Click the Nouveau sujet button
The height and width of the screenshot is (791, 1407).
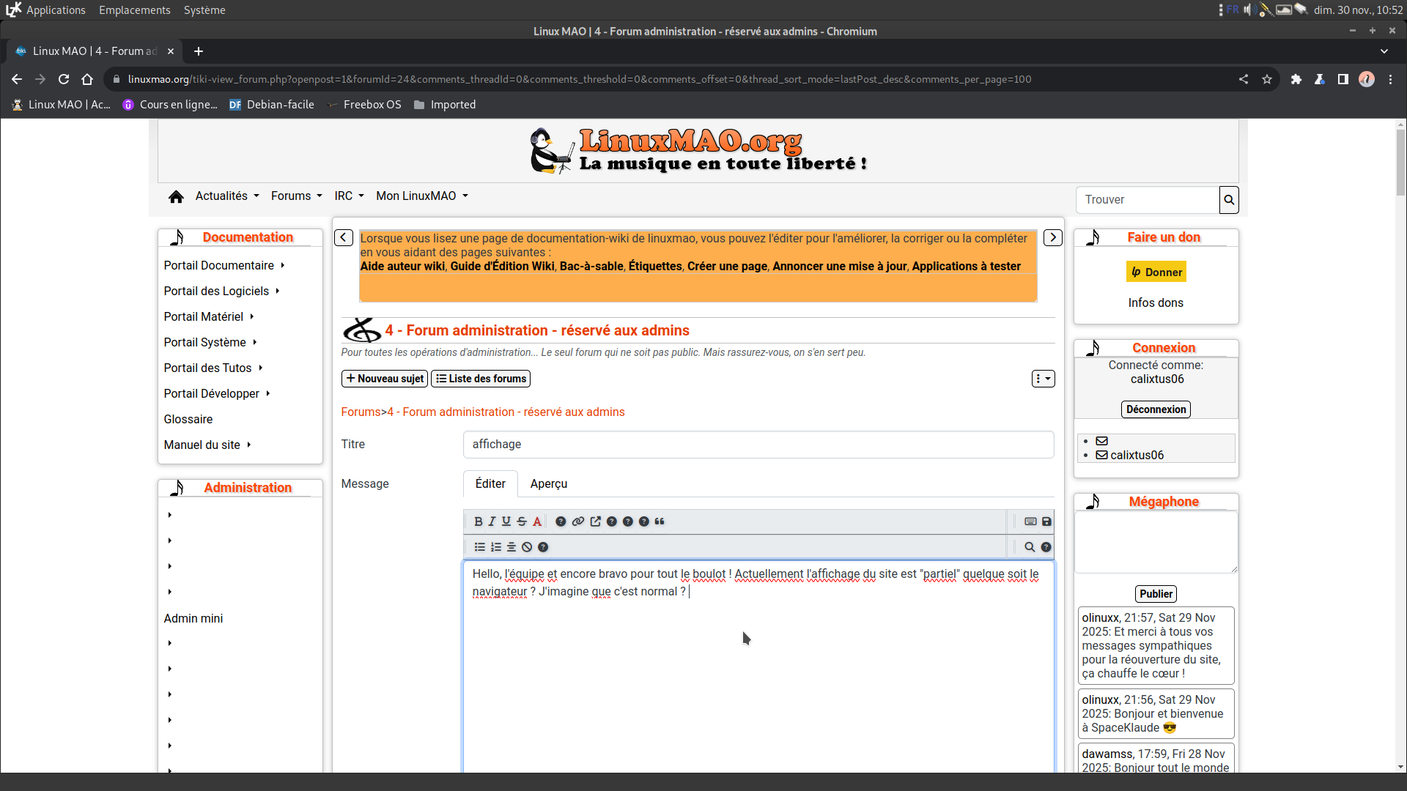click(385, 379)
